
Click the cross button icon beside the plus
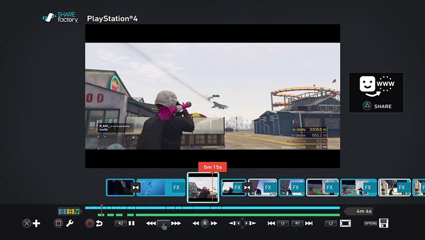point(26,223)
